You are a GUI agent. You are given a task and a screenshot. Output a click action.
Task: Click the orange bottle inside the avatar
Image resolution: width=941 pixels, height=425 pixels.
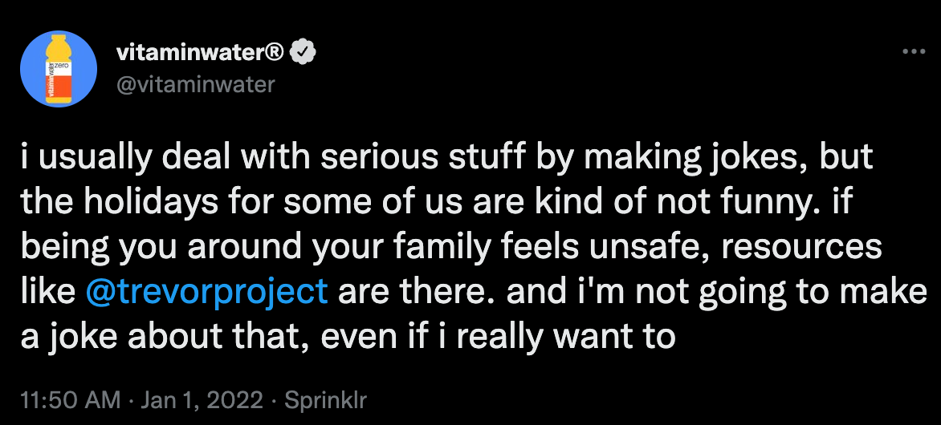[x=59, y=69]
